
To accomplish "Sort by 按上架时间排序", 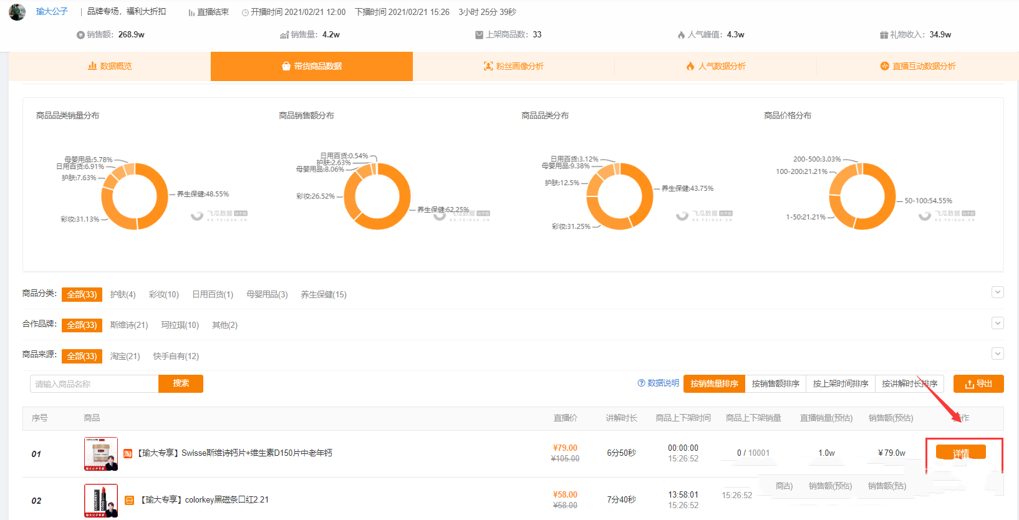I will coord(841,383).
